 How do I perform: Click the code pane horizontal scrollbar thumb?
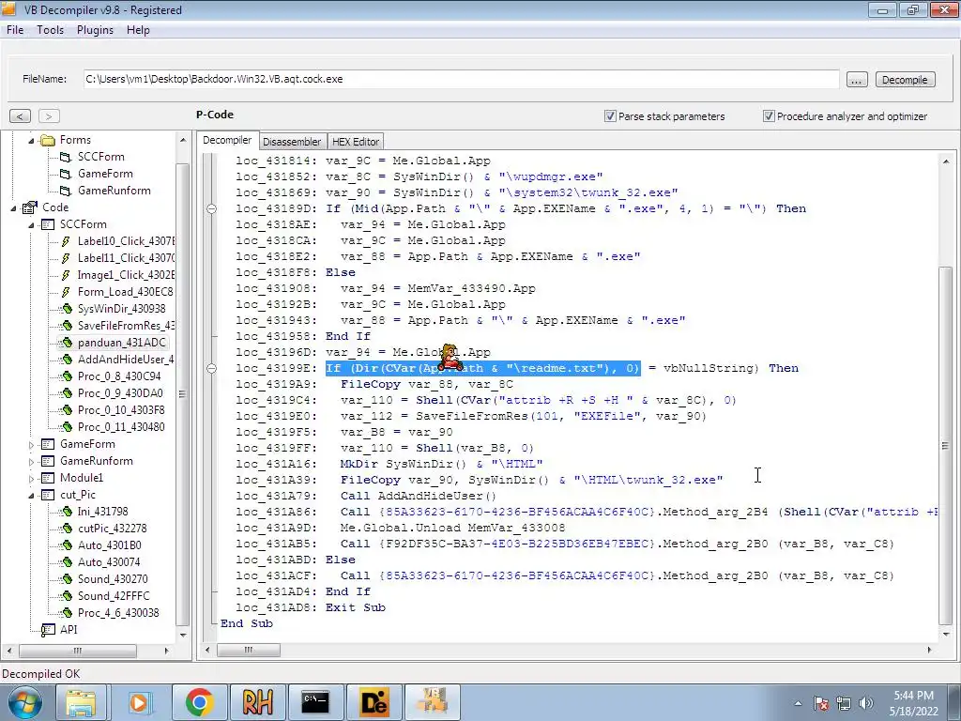point(248,650)
